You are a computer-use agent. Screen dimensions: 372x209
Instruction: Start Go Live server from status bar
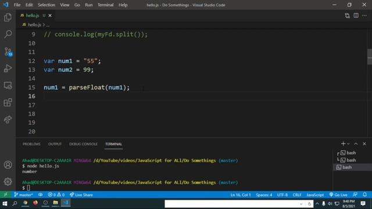[338, 195]
